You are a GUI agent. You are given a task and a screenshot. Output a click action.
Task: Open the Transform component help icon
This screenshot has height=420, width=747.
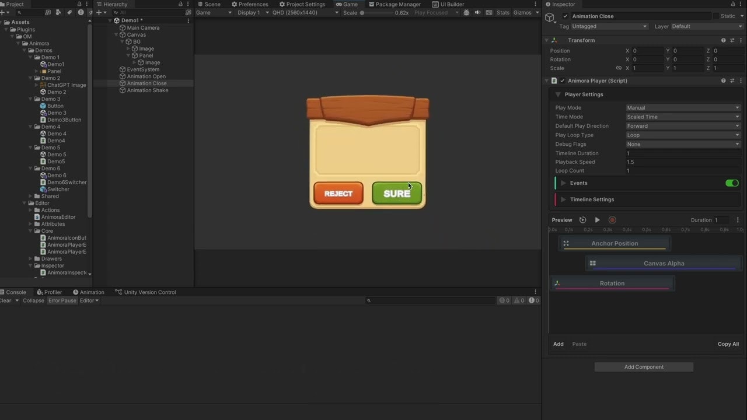pos(723,40)
